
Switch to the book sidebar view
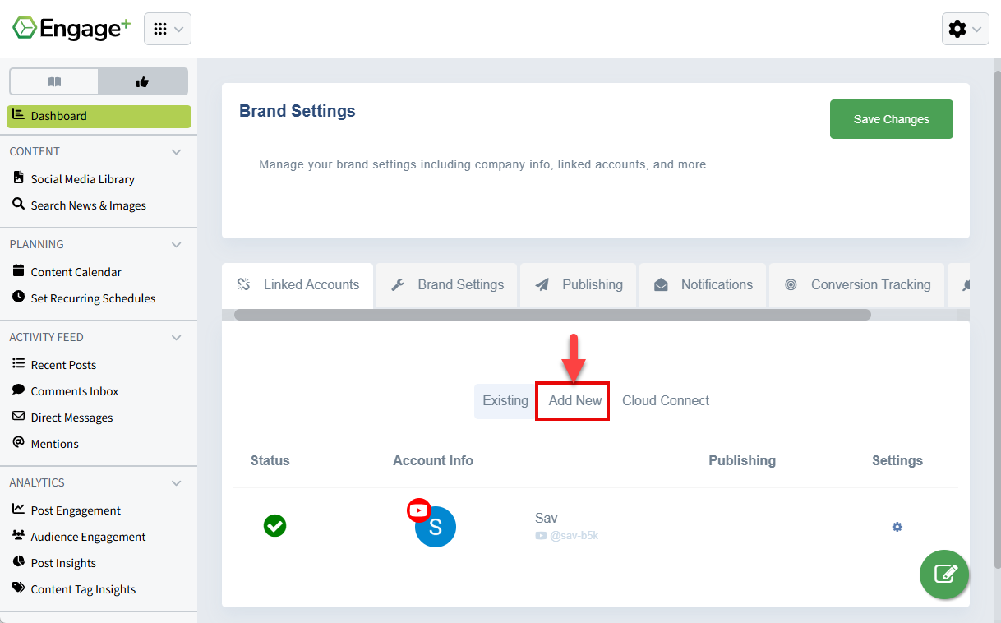click(x=54, y=81)
